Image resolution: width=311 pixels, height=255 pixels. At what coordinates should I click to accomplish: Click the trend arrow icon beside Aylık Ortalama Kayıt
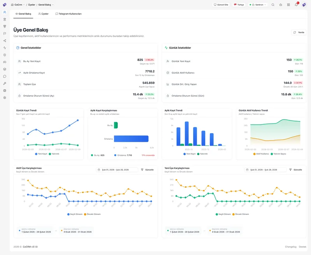[x=19, y=73]
